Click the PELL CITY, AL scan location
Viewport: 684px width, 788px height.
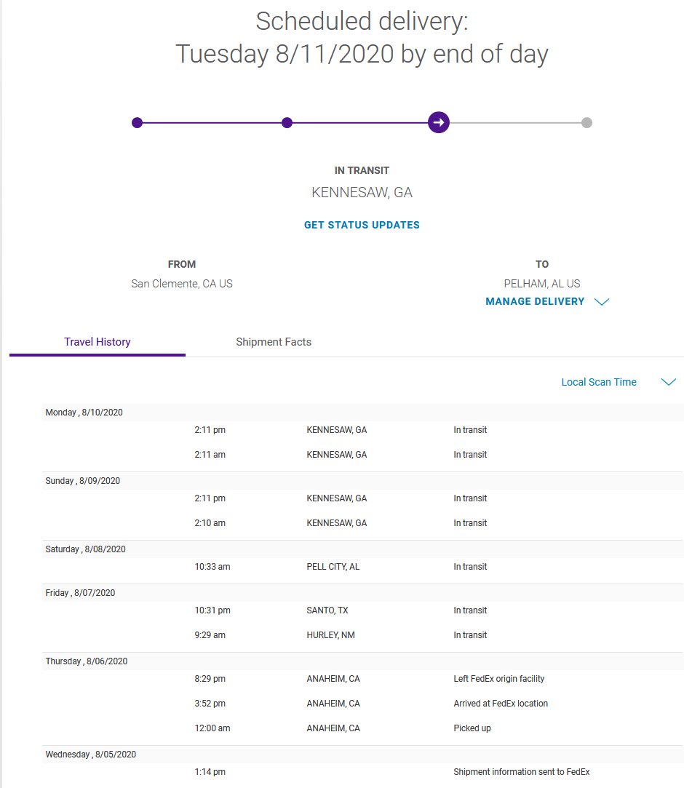tap(333, 567)
